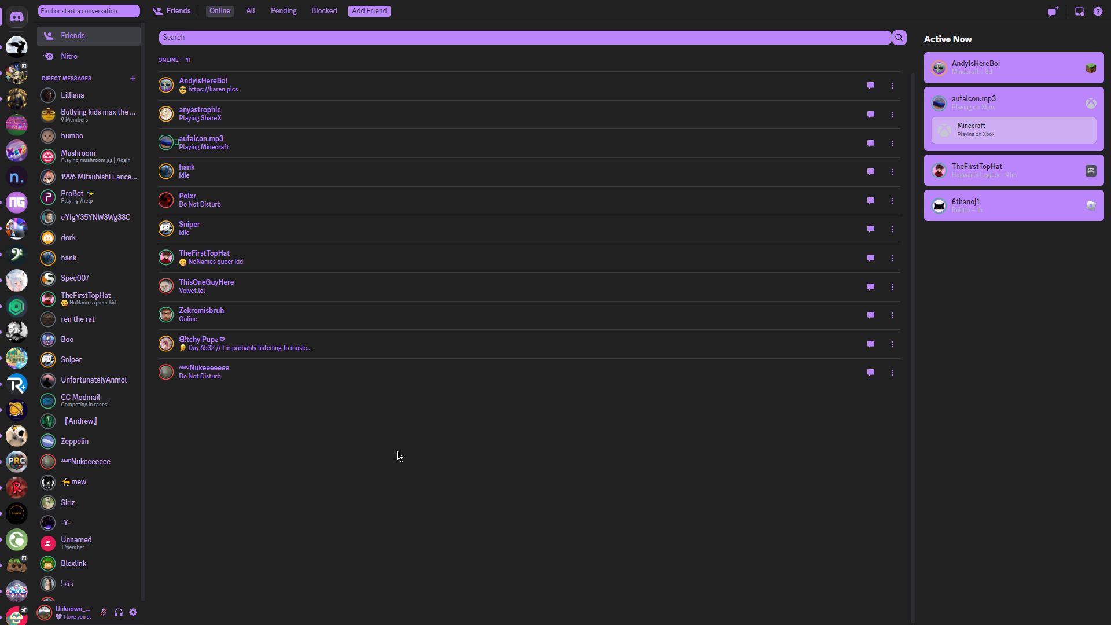The height and width of the screenshot is (625, 1111).
Task: Open message options for Polxr
Action: (x=893, y=200)
